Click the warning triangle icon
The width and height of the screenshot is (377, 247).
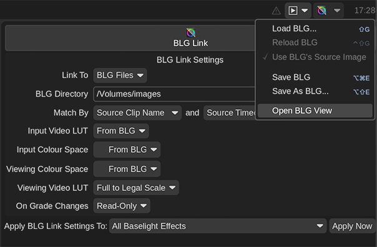277,11
